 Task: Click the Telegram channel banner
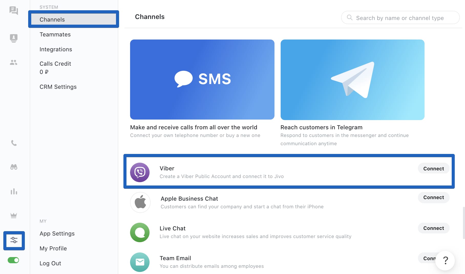(x=352, y=80)
